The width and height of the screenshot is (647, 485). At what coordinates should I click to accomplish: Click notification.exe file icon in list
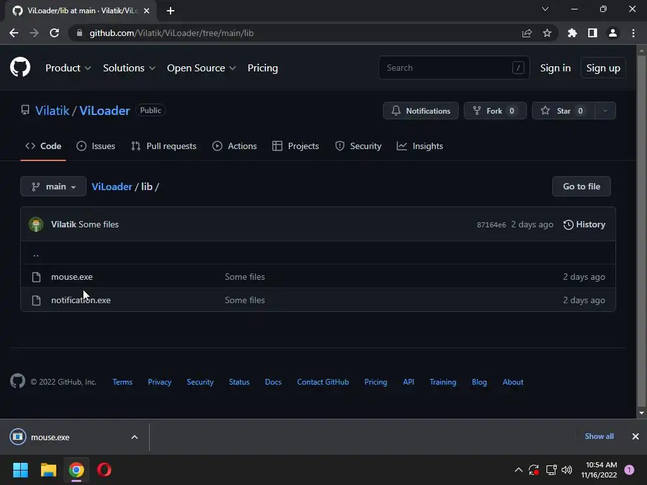[36, 300]
